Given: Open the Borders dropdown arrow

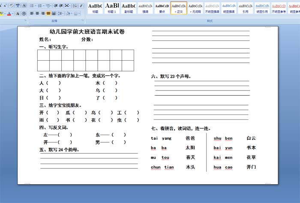Looking at the screenshot, I should click(x=79, y=13).
